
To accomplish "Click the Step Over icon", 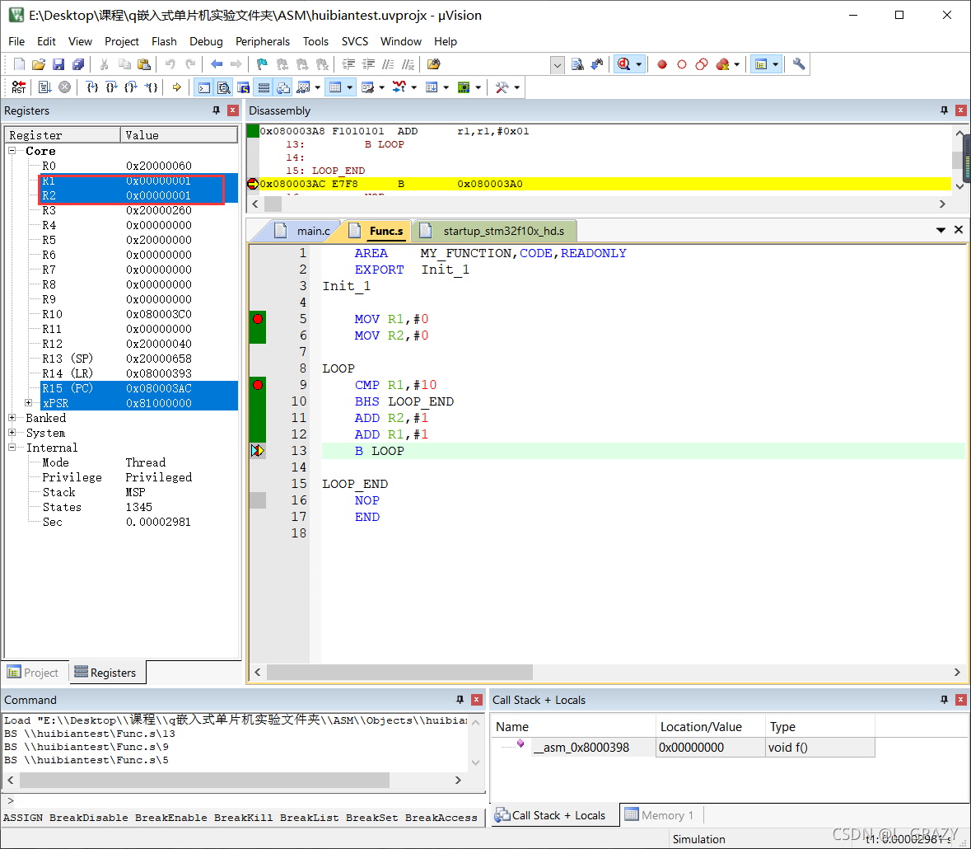I will click(111, 87).
